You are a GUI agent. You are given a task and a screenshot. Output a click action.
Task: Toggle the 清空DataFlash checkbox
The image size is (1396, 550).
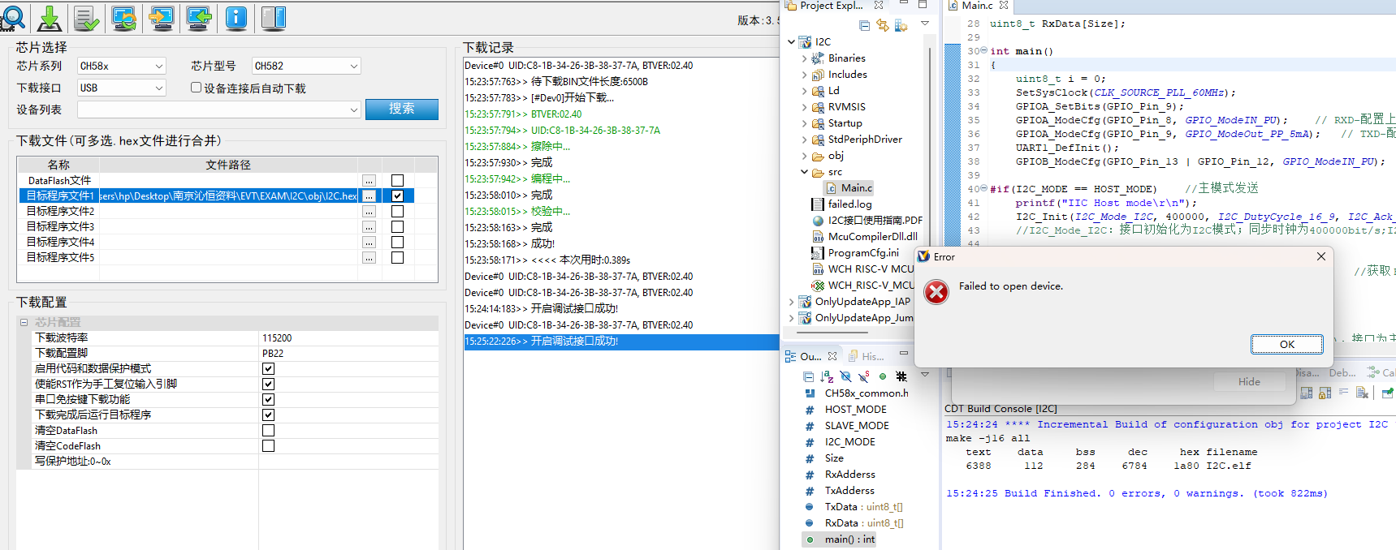tap(268, 431)
